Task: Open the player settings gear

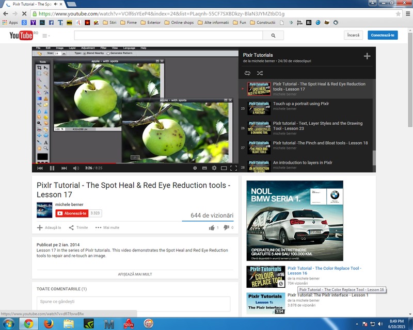Action: click(x=214, y=168)
